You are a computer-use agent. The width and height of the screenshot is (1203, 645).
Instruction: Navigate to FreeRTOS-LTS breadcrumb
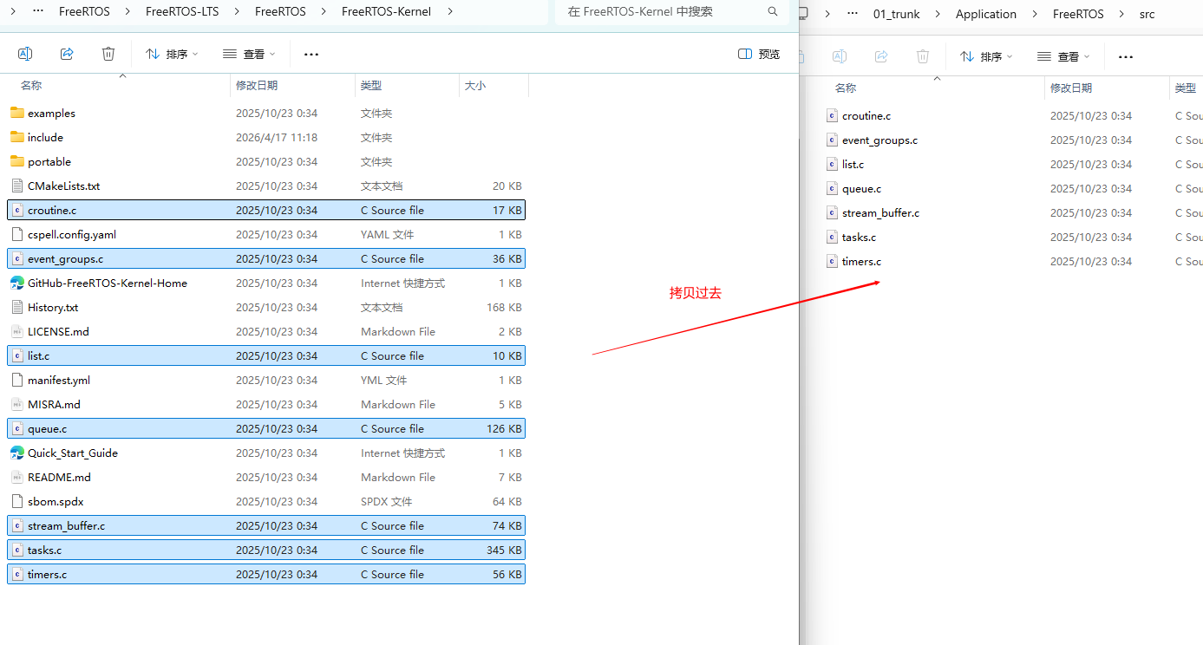(182, 11)
